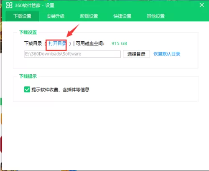The height and width of the screenshot is (171, 209).
Task: Close the settings window
Action: (x=201, y=5)
